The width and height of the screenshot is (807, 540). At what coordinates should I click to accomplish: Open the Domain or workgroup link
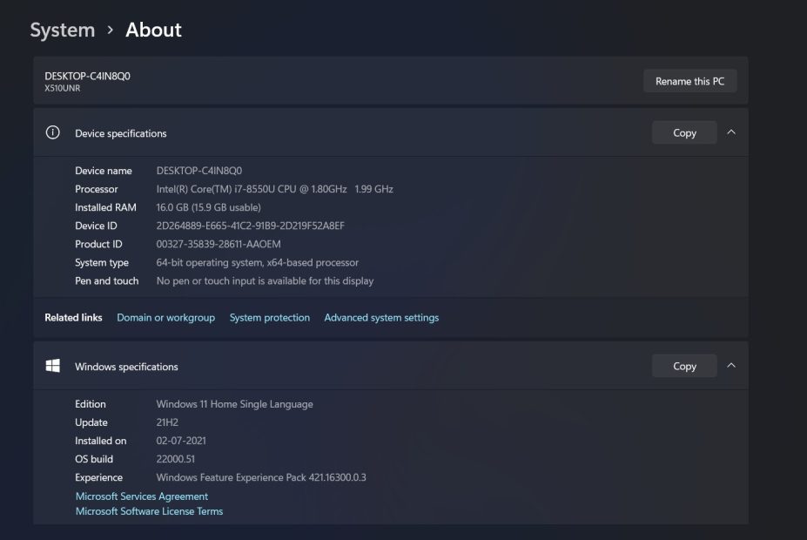tap(165, 318)
